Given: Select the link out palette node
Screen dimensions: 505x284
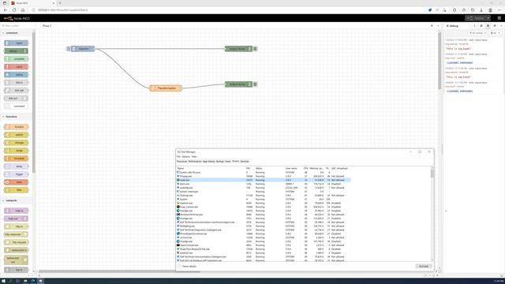Looking at the screenshot, I should (16, 98).
